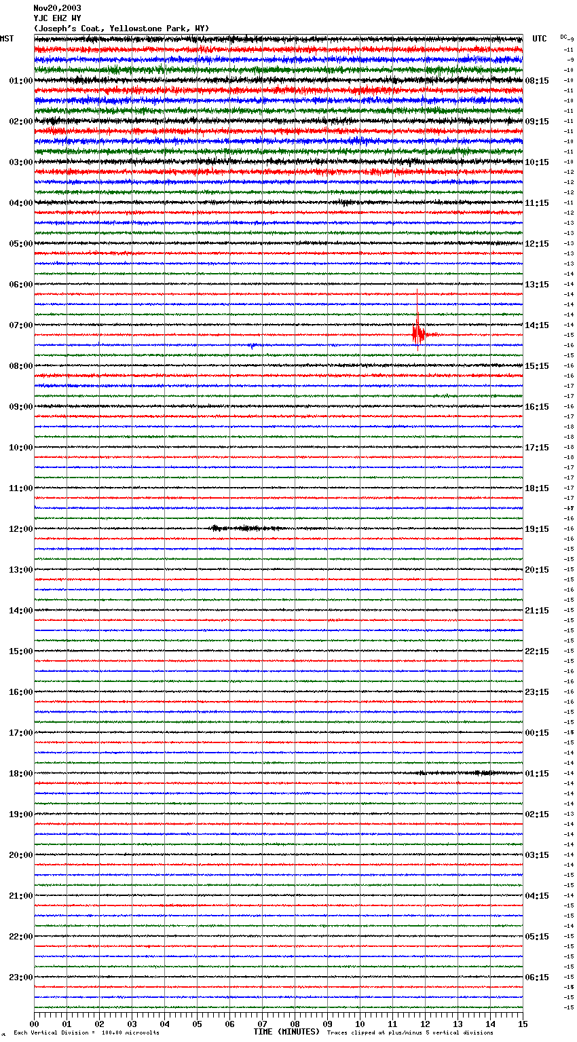Click the 15 minute label on the bottom axis
Screen dimensions: 577x1042
click(523, 1024)
